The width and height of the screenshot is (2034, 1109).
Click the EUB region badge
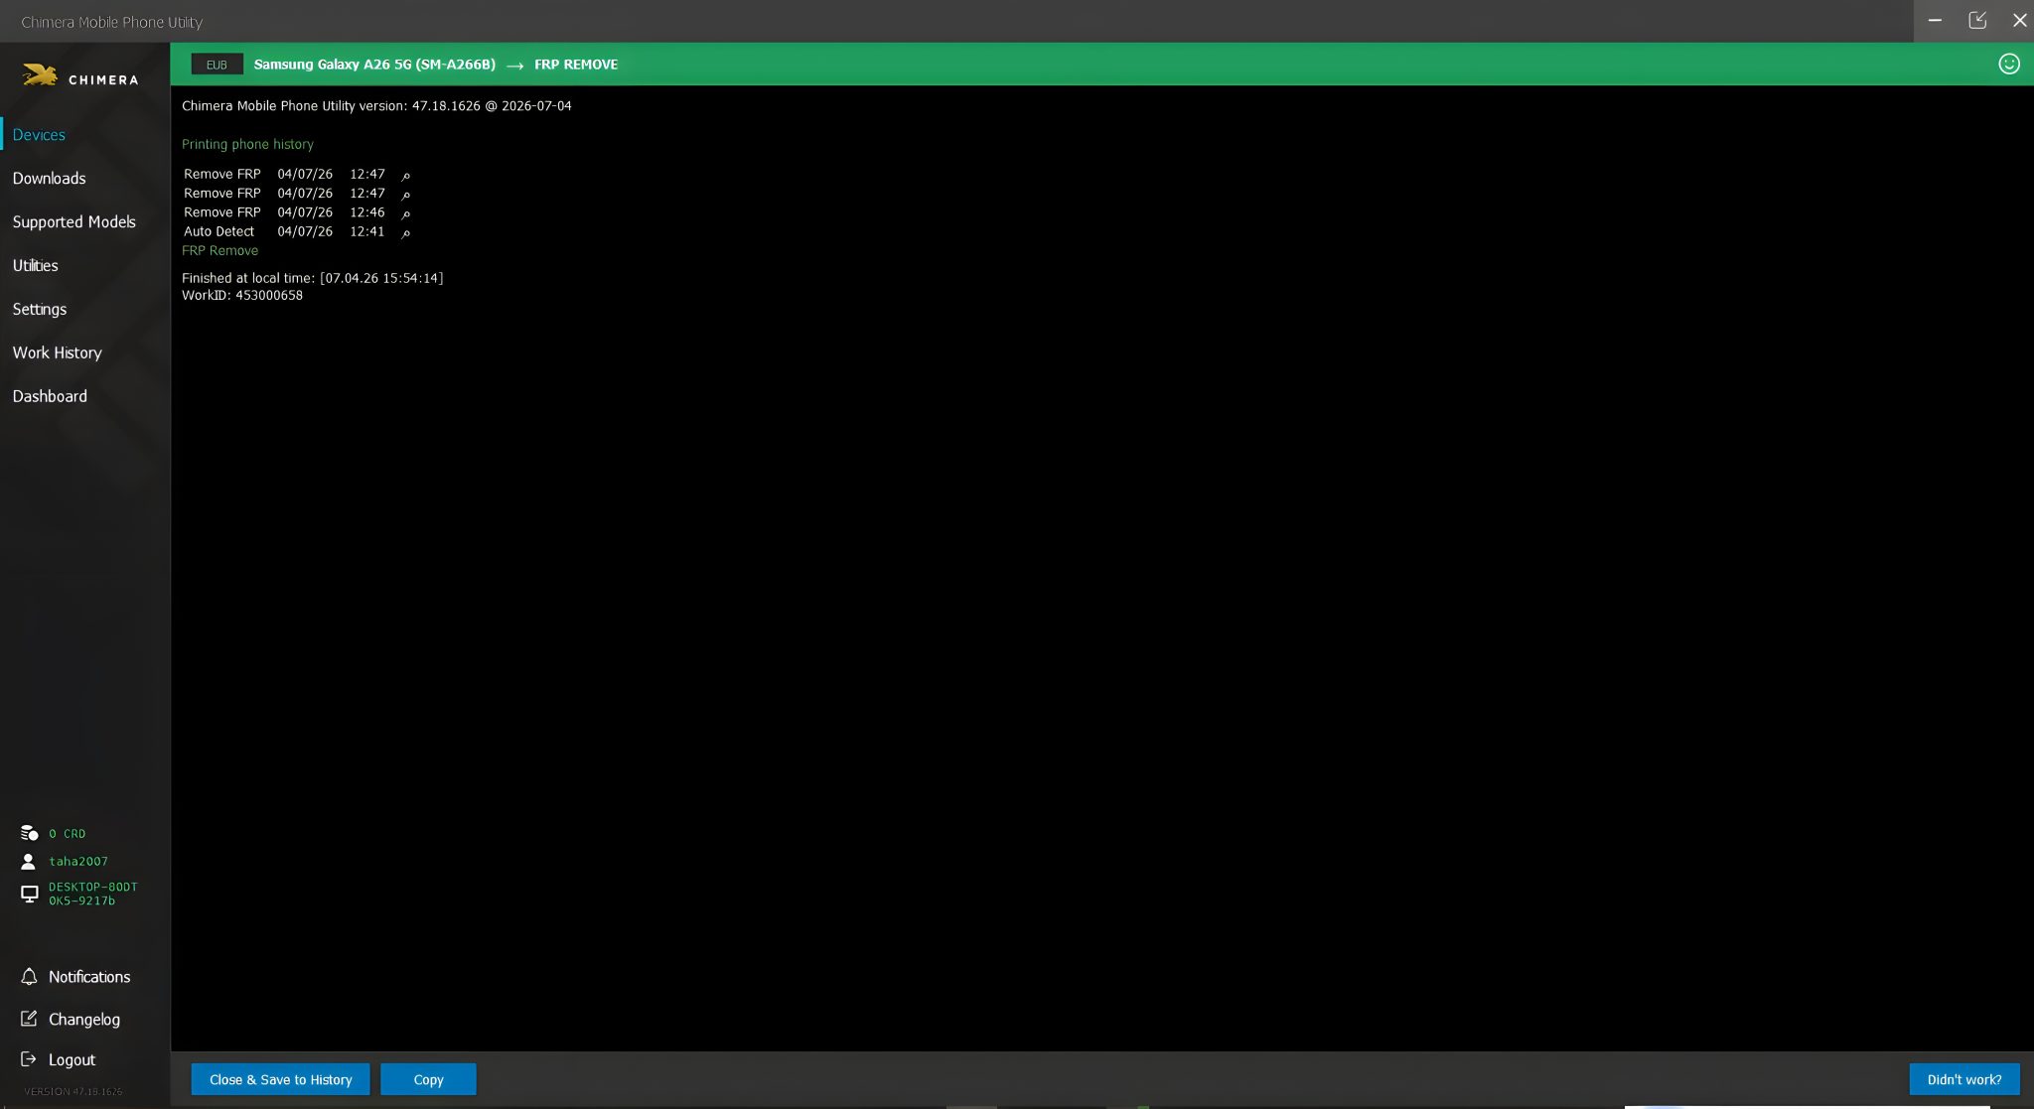click(217, 65)
